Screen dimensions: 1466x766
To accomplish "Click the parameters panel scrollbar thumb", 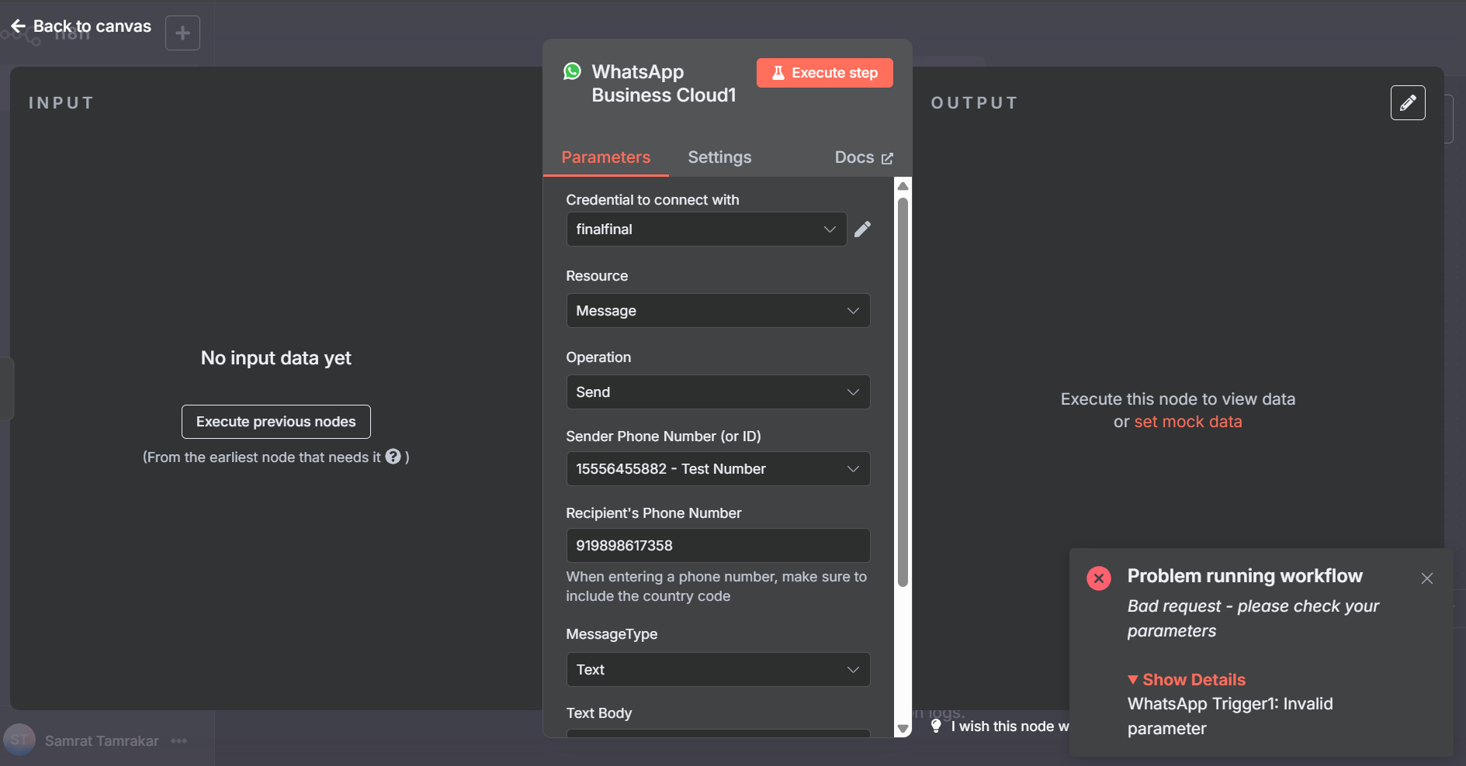I will point(903,392).
